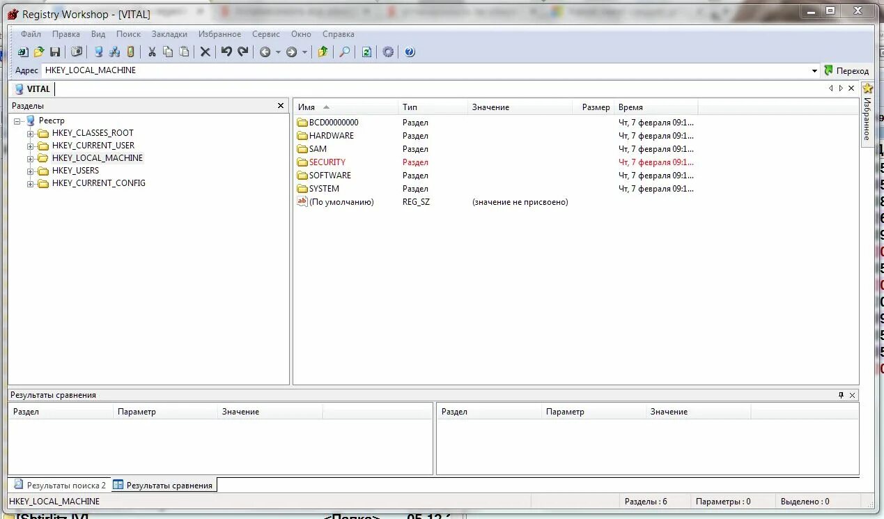The image size is (884, 519).
Task: Click the Paste clipboard icon
Action: click(x=184, y=52)
